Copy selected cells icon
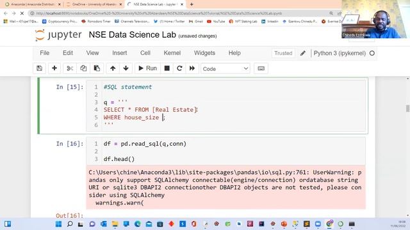 [x=83, y=68]
